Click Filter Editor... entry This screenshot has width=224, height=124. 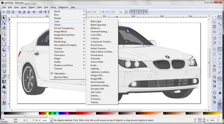coord(60,73)
